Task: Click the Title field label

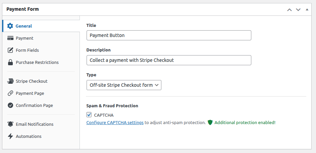Action: coord(91,25)
